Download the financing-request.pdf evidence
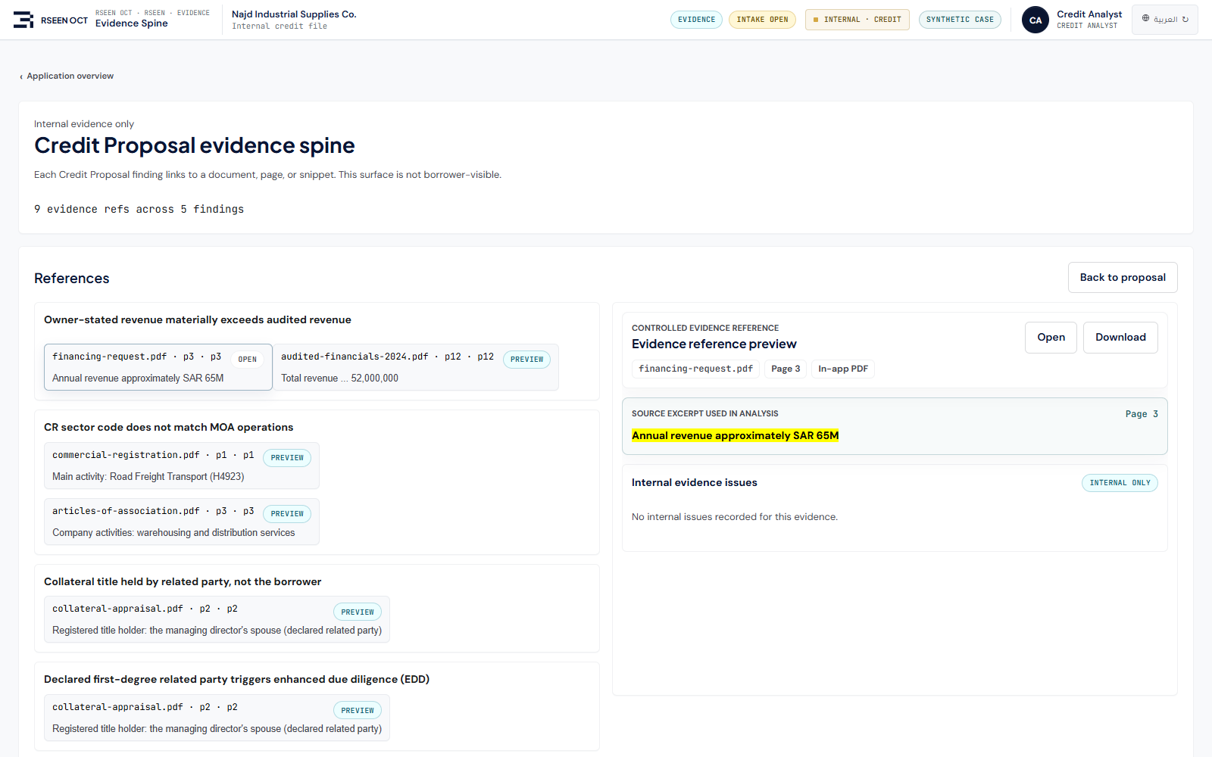 click(x=1120, y=337)
